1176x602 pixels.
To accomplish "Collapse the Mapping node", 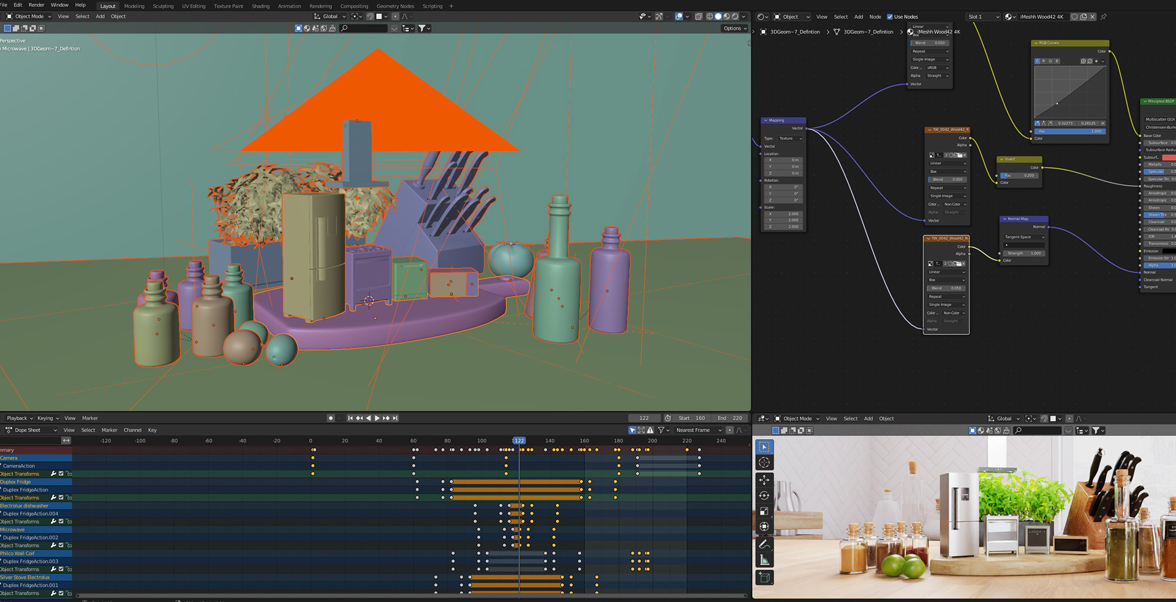I will coord(766,121).
